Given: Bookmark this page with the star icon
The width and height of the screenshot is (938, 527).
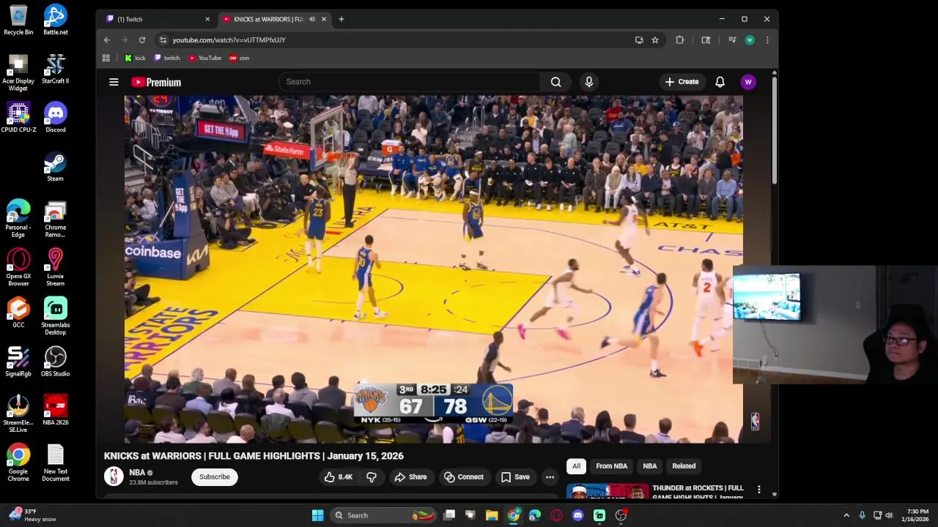Looking at the screenshot, I should [x=655, y=40].
